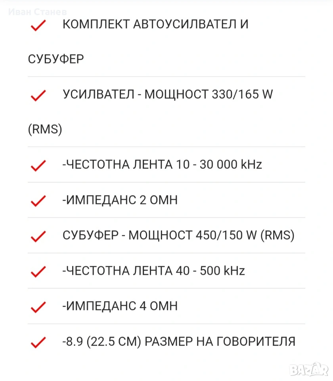Select the checkmark beside ЧЕСТОТНА ЛЕНТА 10 - 30 000 kHz
Screen dimensions: 333x381
38,166
